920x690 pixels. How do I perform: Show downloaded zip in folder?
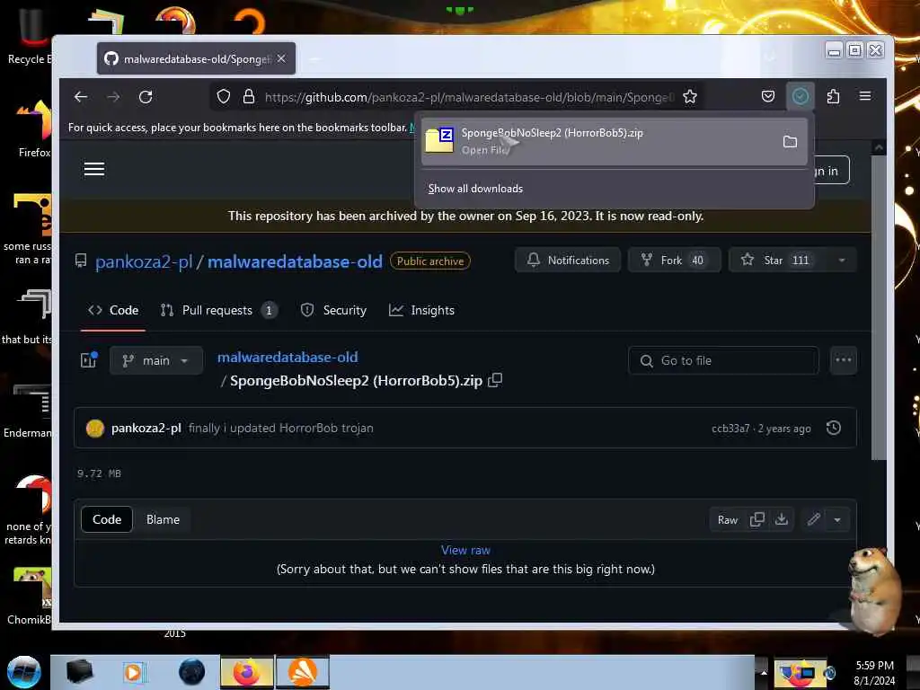coord(791,141)
